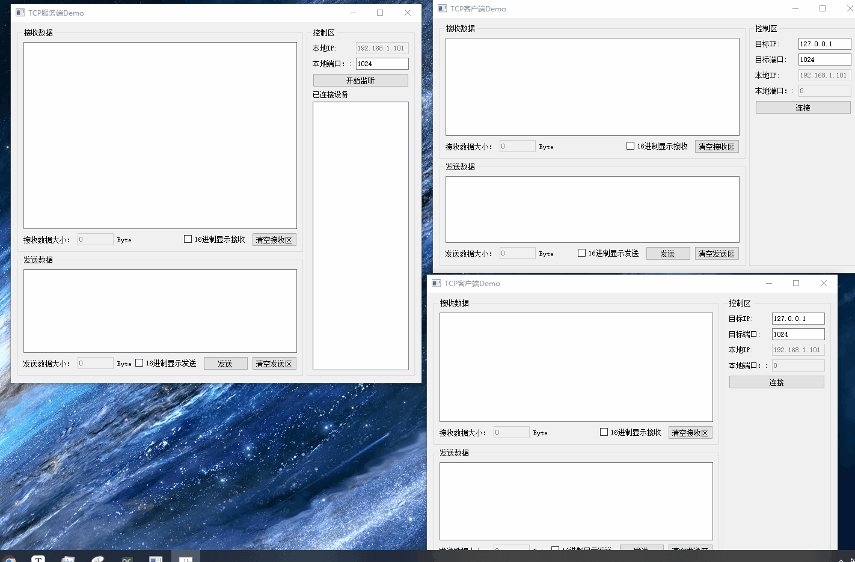Select the 目标IP field in the top client
This screenshot has width=855, height=562.
[824, 43]
